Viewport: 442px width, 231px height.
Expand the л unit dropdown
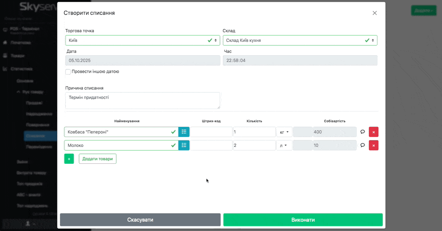click(x=284, y=145)
